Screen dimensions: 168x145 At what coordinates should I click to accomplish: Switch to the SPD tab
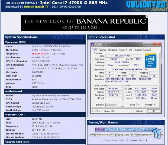click(x=130, y=50)
